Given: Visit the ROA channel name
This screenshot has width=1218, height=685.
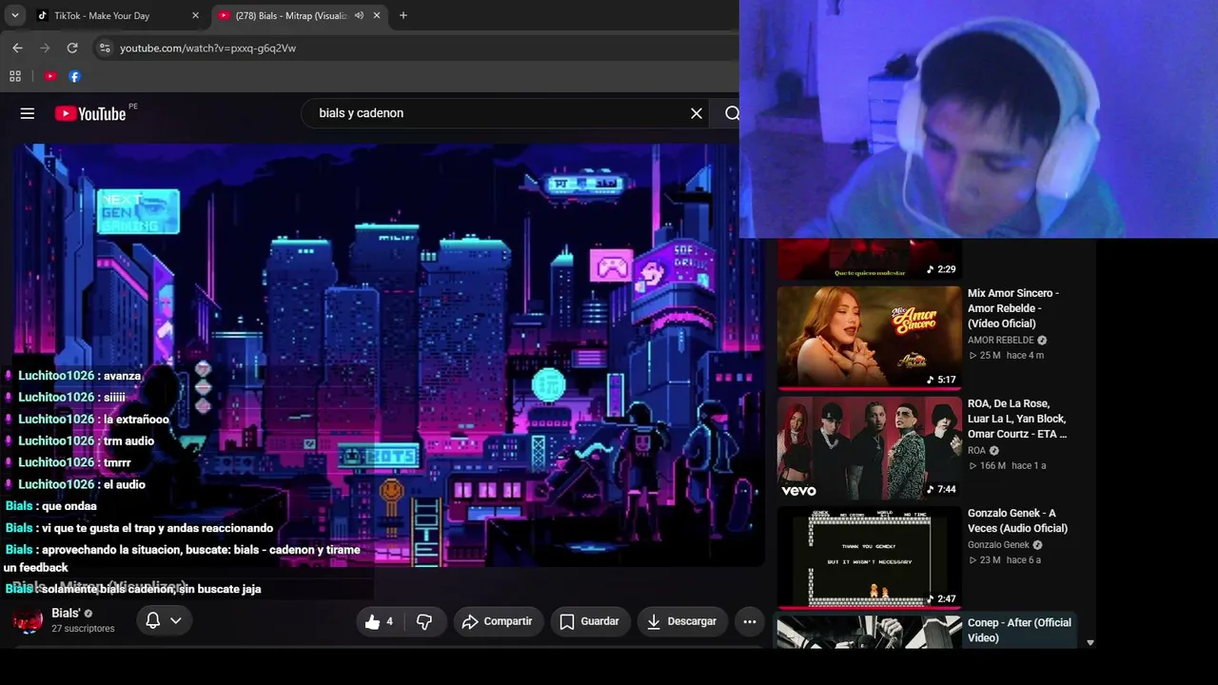Looking at the screenshot, I should click(977, 450).
